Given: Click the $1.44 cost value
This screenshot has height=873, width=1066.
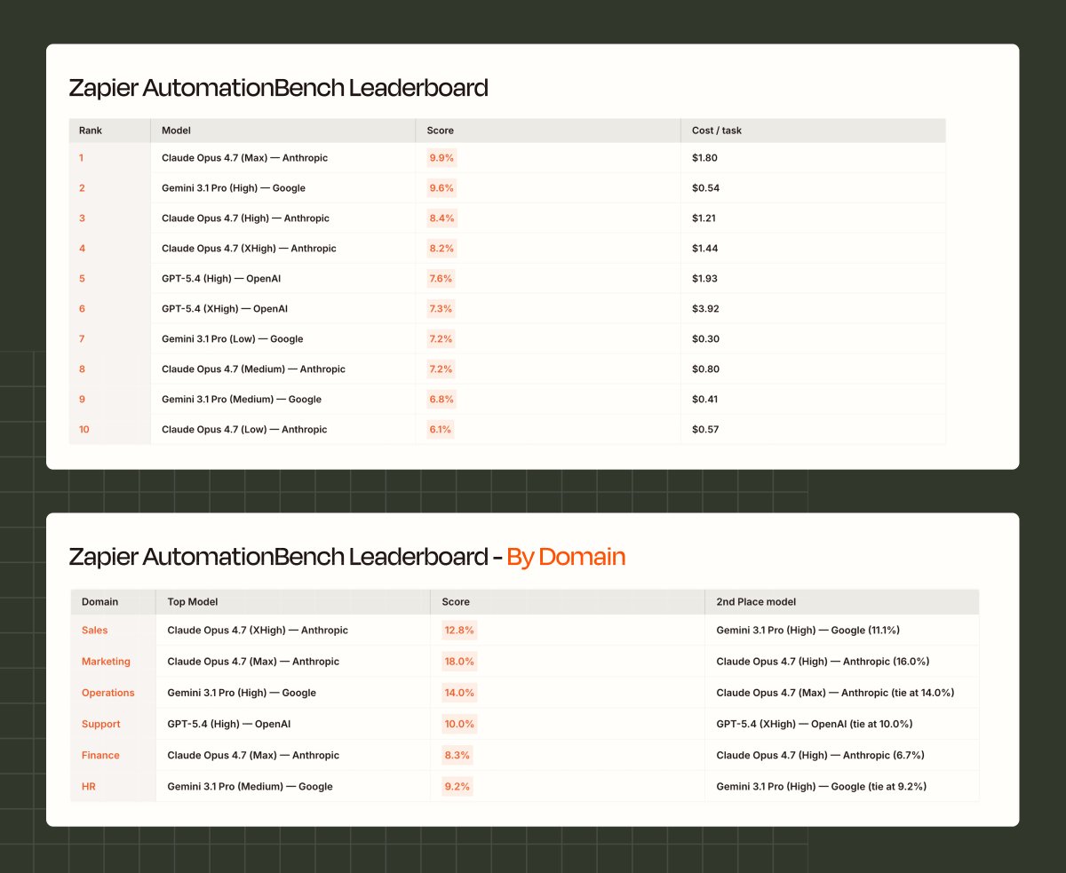Looking at the screenshot, I should pyautogui.click(x=704, y=249).
